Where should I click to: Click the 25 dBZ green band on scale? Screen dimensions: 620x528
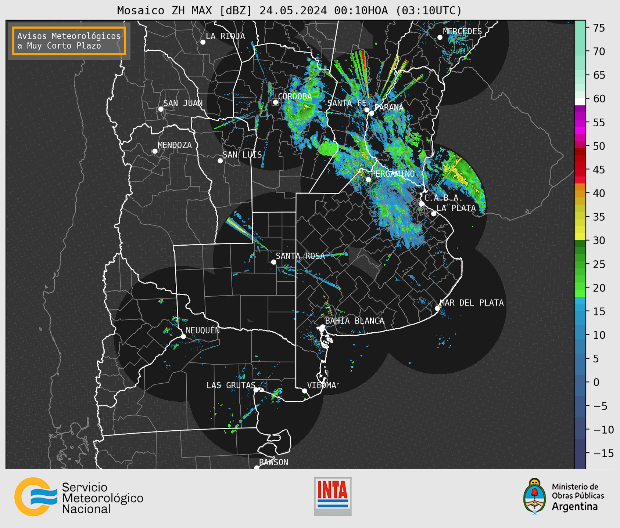click(x=580, y=264)
